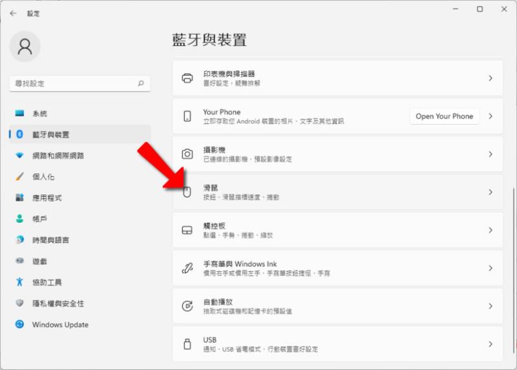Screen dimensions: 517x370
Task: Click the mouse icon for 滑鼠
Action: click(187, 192)
